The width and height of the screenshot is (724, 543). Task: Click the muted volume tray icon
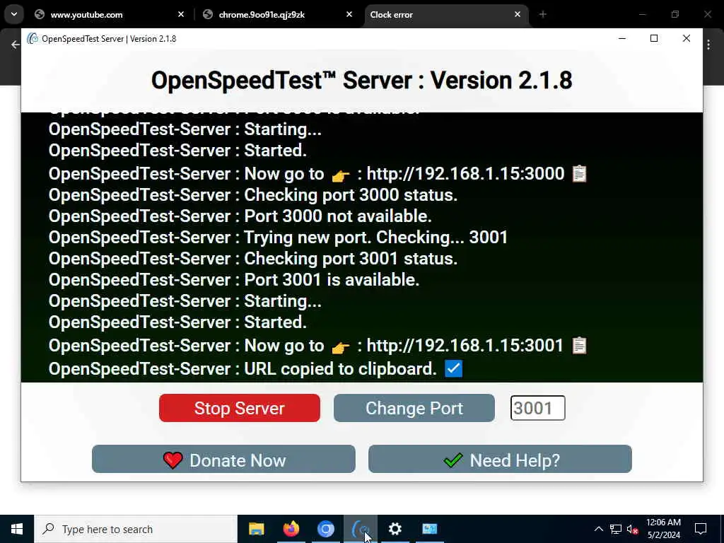633,529
